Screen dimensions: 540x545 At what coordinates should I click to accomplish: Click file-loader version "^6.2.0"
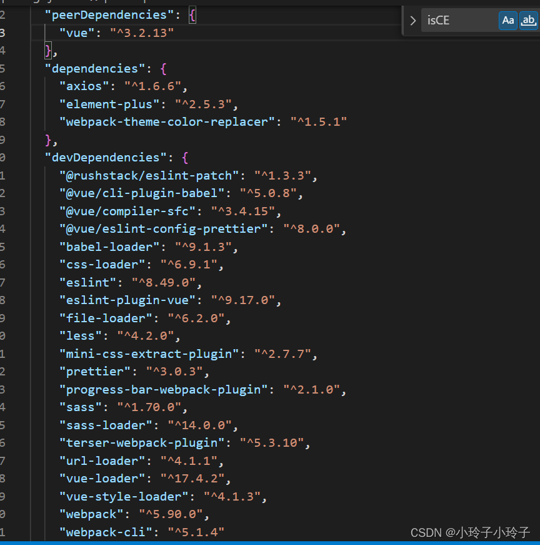[x=196, y=318]
